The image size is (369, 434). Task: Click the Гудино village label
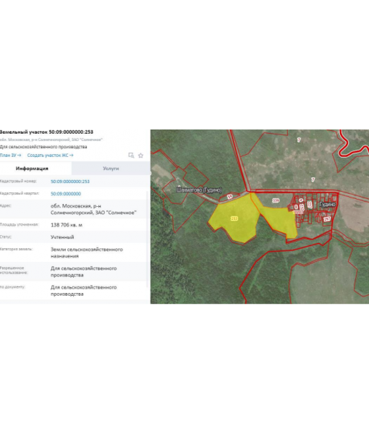click(328, 204)
